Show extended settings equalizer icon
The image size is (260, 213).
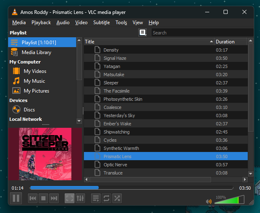pyautogui.click(x=80, y=198)
